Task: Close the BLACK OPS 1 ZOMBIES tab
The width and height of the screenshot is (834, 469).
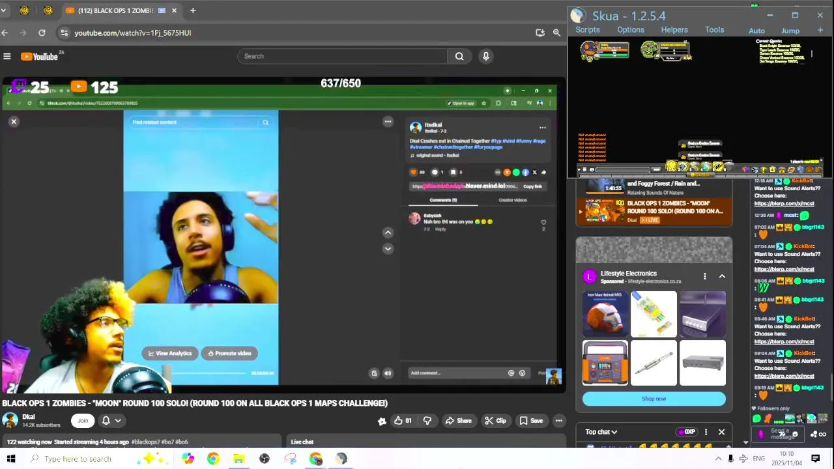Action: (x=174, y=10)
